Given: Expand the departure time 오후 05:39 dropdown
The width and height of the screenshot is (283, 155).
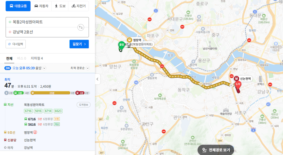Looking at the screenshot, I should [x=44, y=68].
